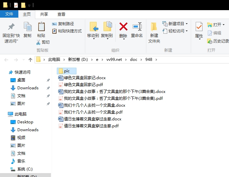Expand breadcrumb chevron after doc
Screen dimensions: 229x177
coord(141,60)
